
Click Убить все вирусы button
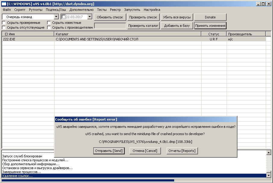click(177, 17)
